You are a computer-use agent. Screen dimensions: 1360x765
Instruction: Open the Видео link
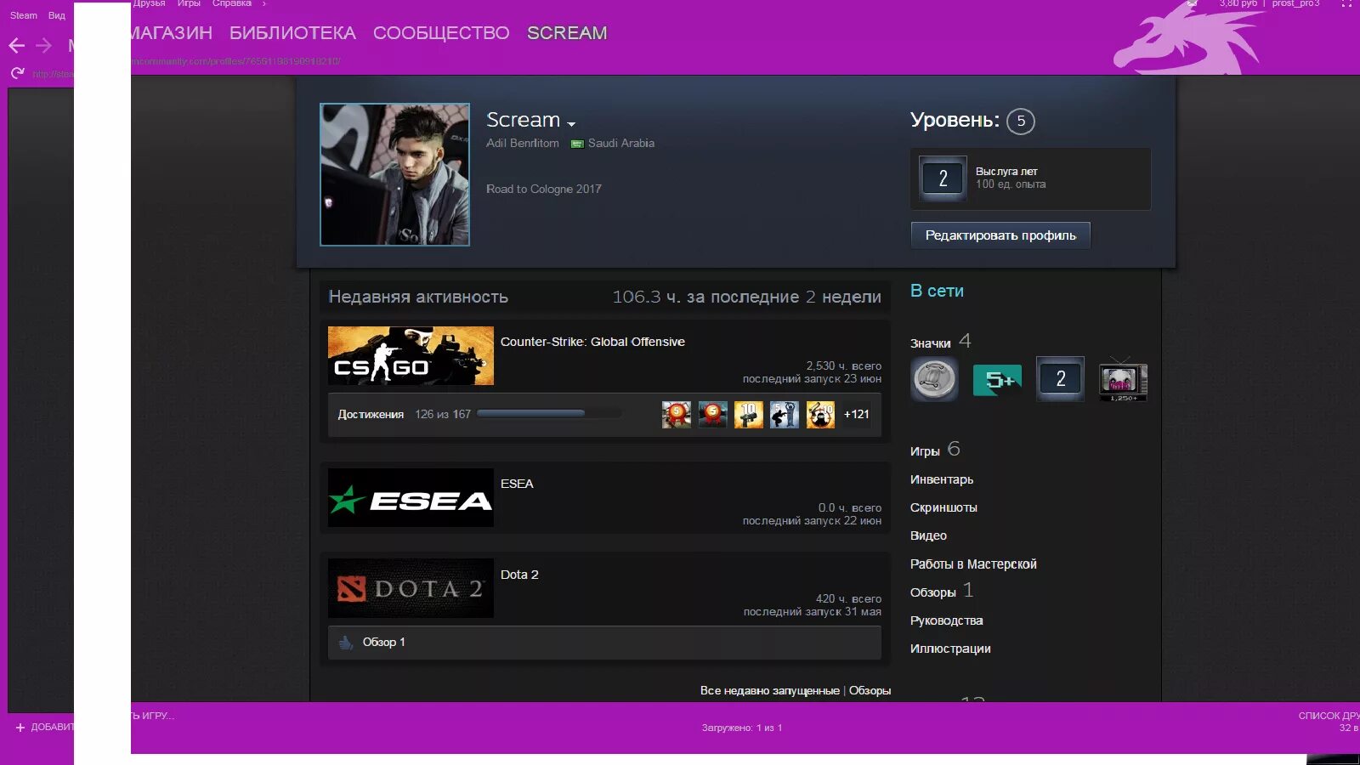(x=928, y=535)
